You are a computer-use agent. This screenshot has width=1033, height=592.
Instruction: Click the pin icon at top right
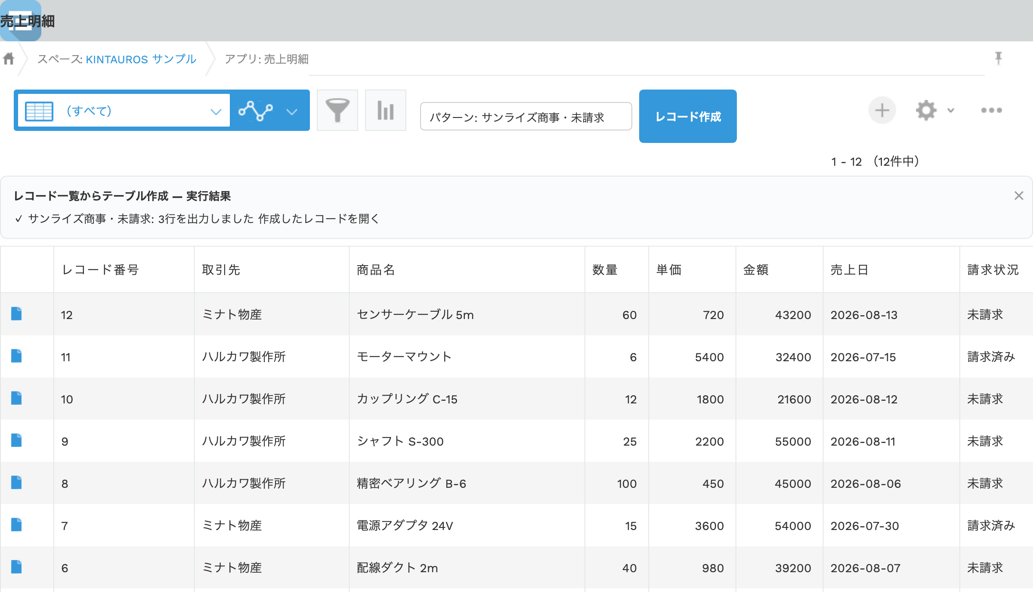tap(999, 58)
